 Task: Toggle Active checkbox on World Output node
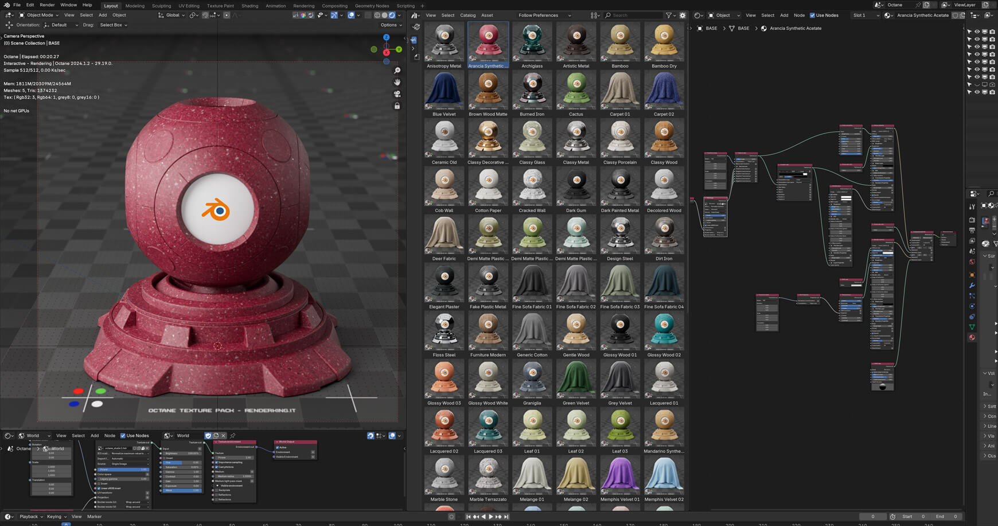click(278, 447)
